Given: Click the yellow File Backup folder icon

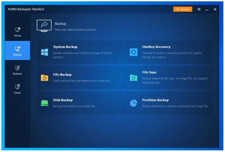Looking at the screenshot, I should click(x=44, y=78).
